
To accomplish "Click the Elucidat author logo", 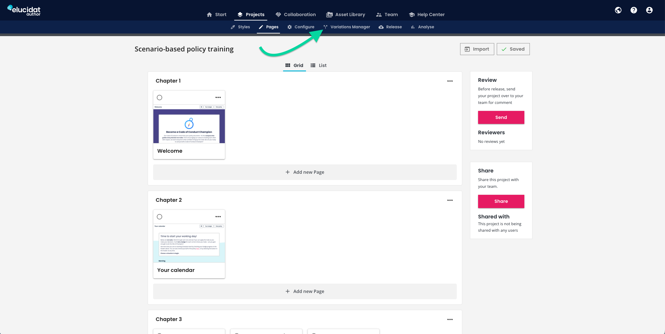I will (24, 10).
